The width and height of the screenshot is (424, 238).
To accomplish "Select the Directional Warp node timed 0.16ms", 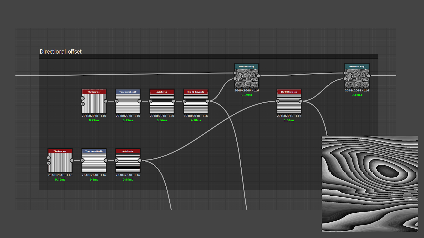I will tap(357, 76).
